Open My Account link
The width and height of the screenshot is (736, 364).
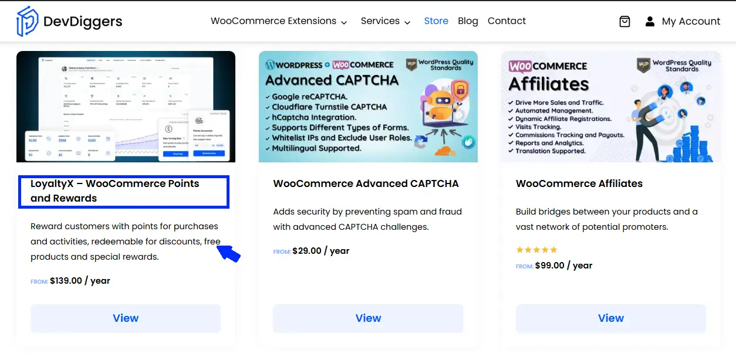691,21
